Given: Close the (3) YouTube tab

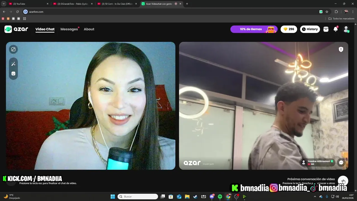Looking at the screenshot, I should coord(47,4).
